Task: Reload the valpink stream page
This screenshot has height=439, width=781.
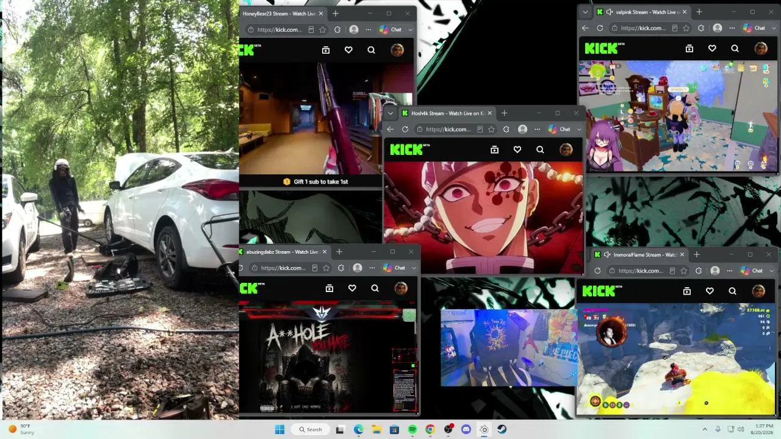Action: tap(600, 28)
